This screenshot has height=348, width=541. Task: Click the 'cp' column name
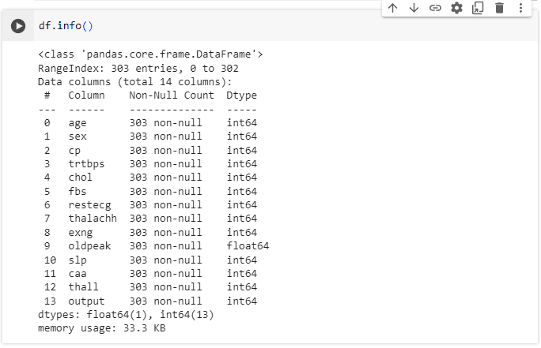click(74, 151)
